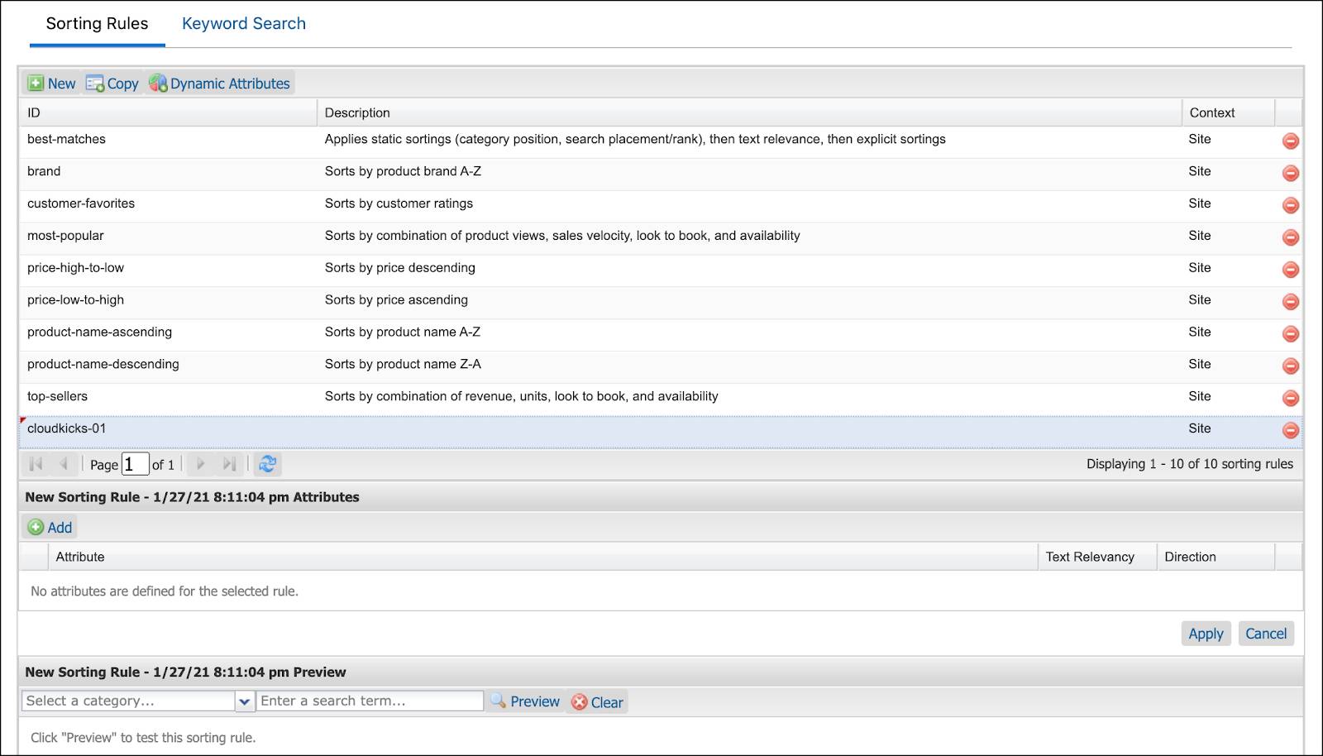Screen dimensions: 1323x756
Task: Click 'Sorts by product name A-Z' description
Action: click(x=403, y=332)
